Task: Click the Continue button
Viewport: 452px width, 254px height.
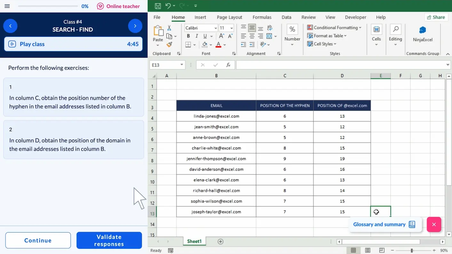Action: point(38,240)
